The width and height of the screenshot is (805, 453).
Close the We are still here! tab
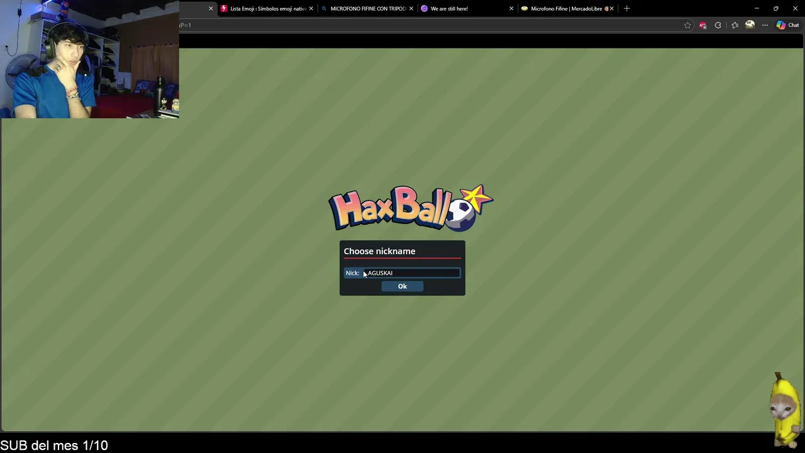tap(511, 9)
